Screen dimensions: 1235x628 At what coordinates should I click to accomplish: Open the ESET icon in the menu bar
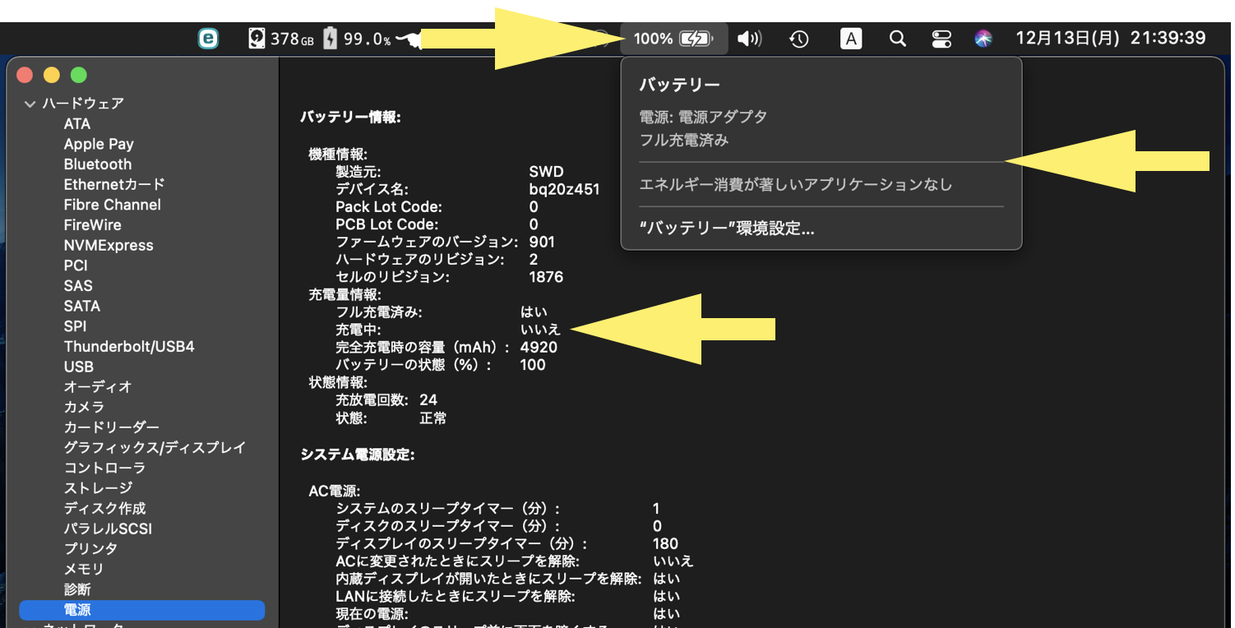209,39
